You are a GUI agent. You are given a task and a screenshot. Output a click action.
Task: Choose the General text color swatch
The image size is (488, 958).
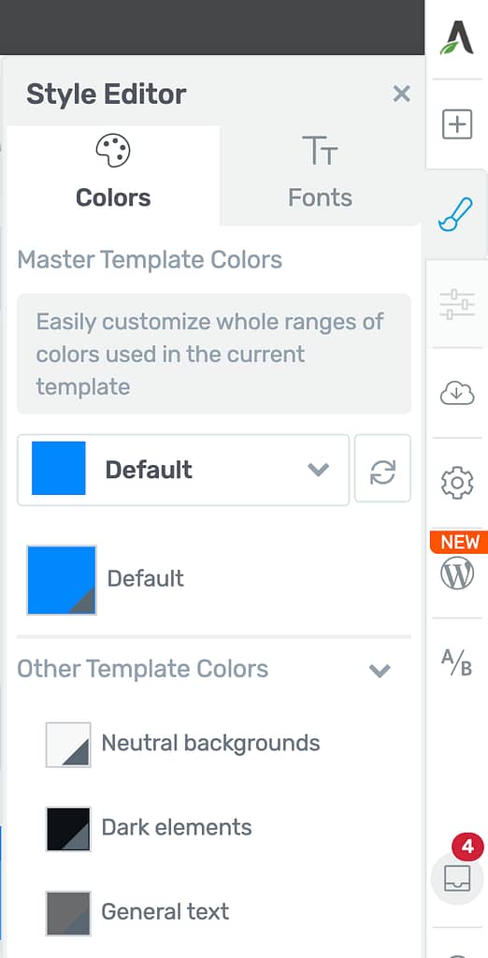point(68,913)
